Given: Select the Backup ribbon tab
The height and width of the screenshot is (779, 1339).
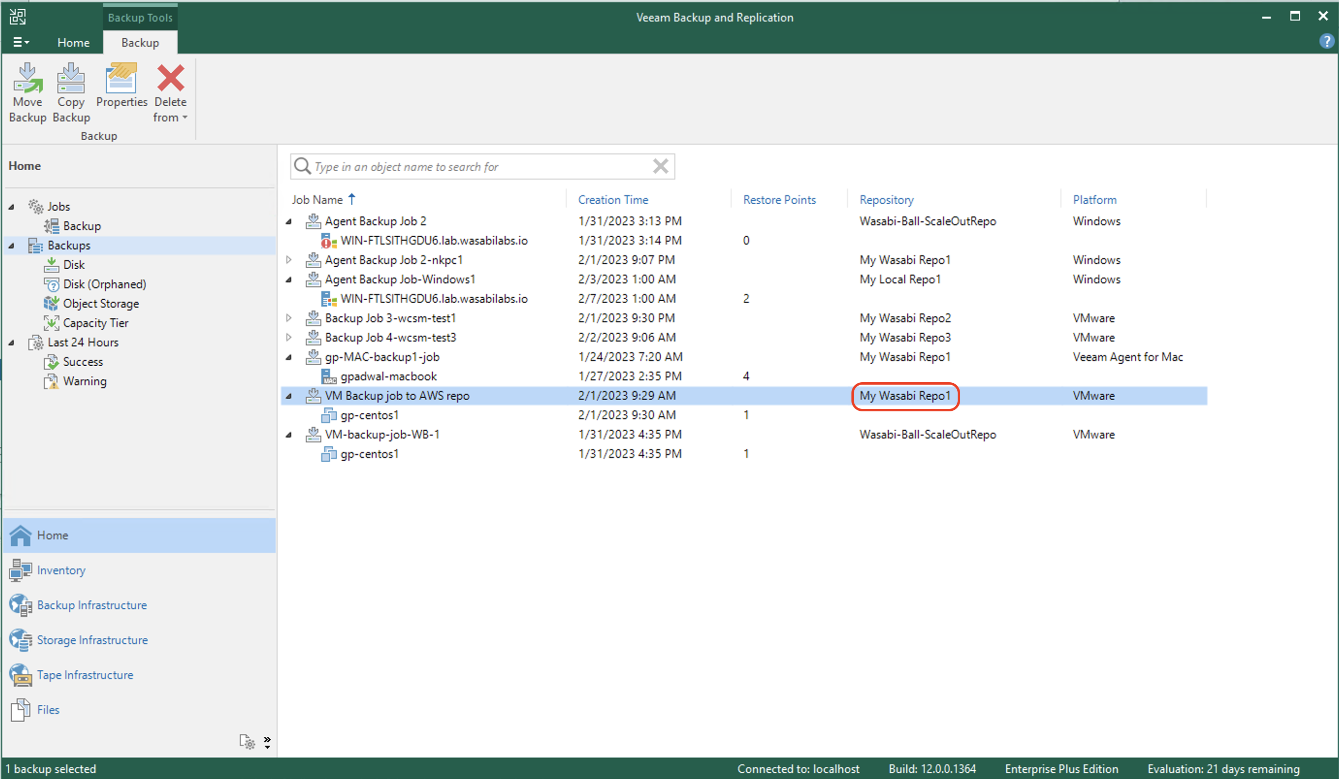Looking at the screenshot, I should pos(140,43).
